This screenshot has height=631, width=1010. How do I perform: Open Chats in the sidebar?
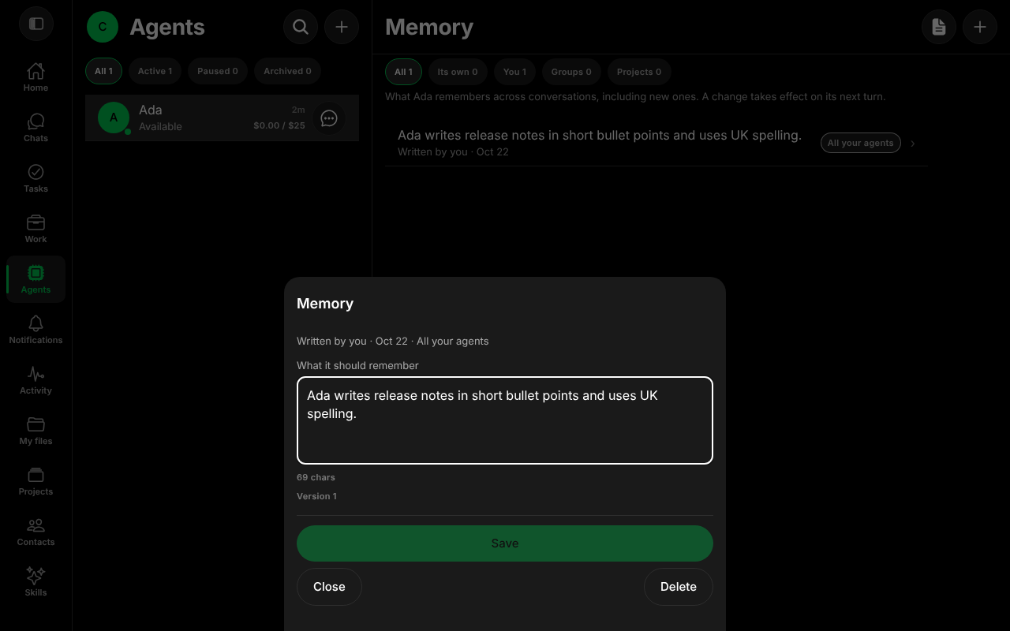coord(36,128)
